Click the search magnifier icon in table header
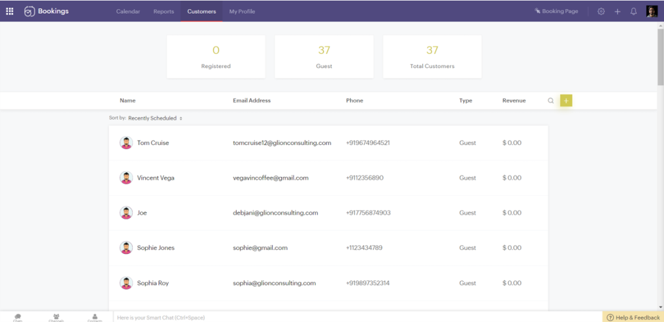 [x=551, y=100]
